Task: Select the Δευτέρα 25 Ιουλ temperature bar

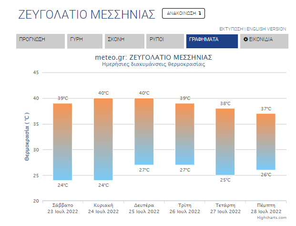Action: pos(144,131)
